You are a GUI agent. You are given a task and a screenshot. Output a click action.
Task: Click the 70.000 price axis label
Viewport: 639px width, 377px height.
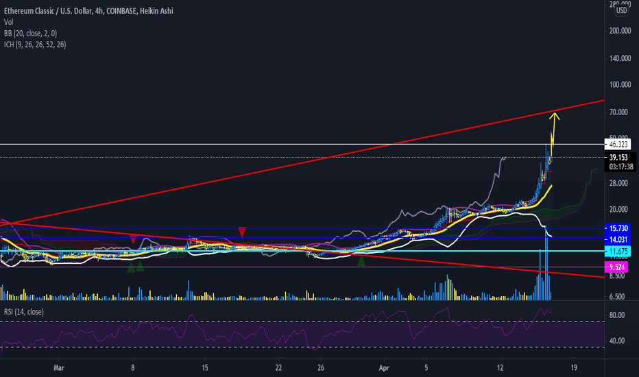[618, 112]
